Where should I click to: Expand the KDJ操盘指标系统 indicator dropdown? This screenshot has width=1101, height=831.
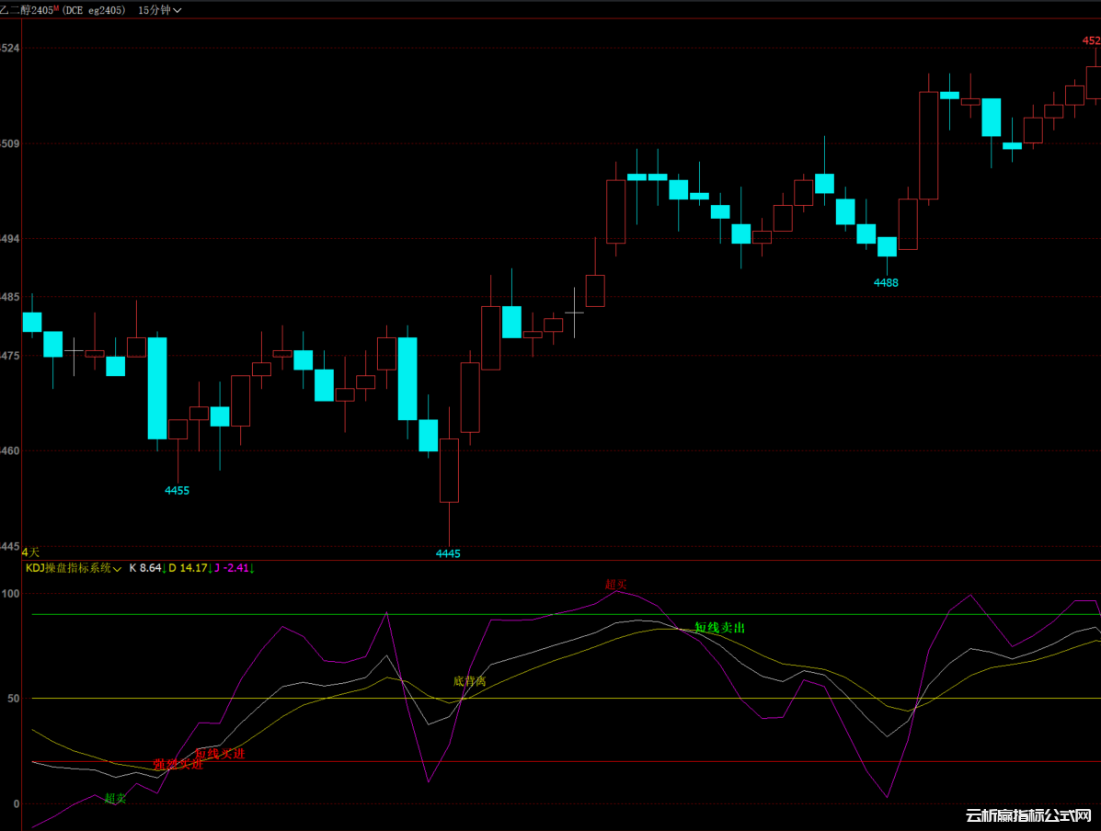(x=73, y=568)
